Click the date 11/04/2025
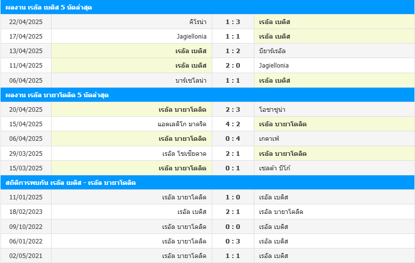This screenshot has height=263, width=415. click(x=26, y=66)
